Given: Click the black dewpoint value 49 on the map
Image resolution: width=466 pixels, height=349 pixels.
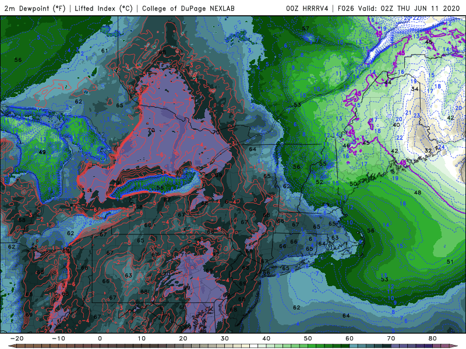Looking at the screenshot, I should coord(42,152).
